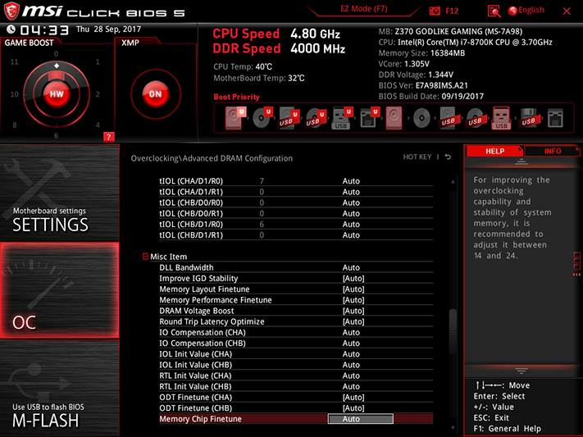Select legacy optical drive boot icon
Viewport: 583px width, 437px height.
[x=421, y=118]
